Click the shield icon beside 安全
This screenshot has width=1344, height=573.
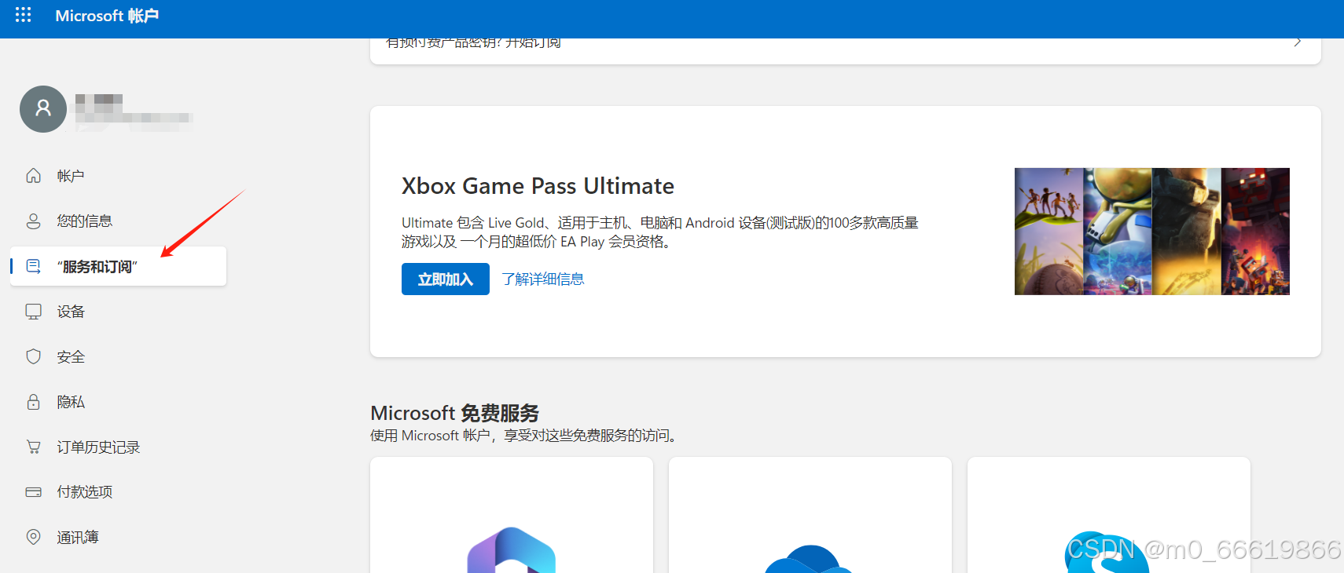tap(33, 356)
